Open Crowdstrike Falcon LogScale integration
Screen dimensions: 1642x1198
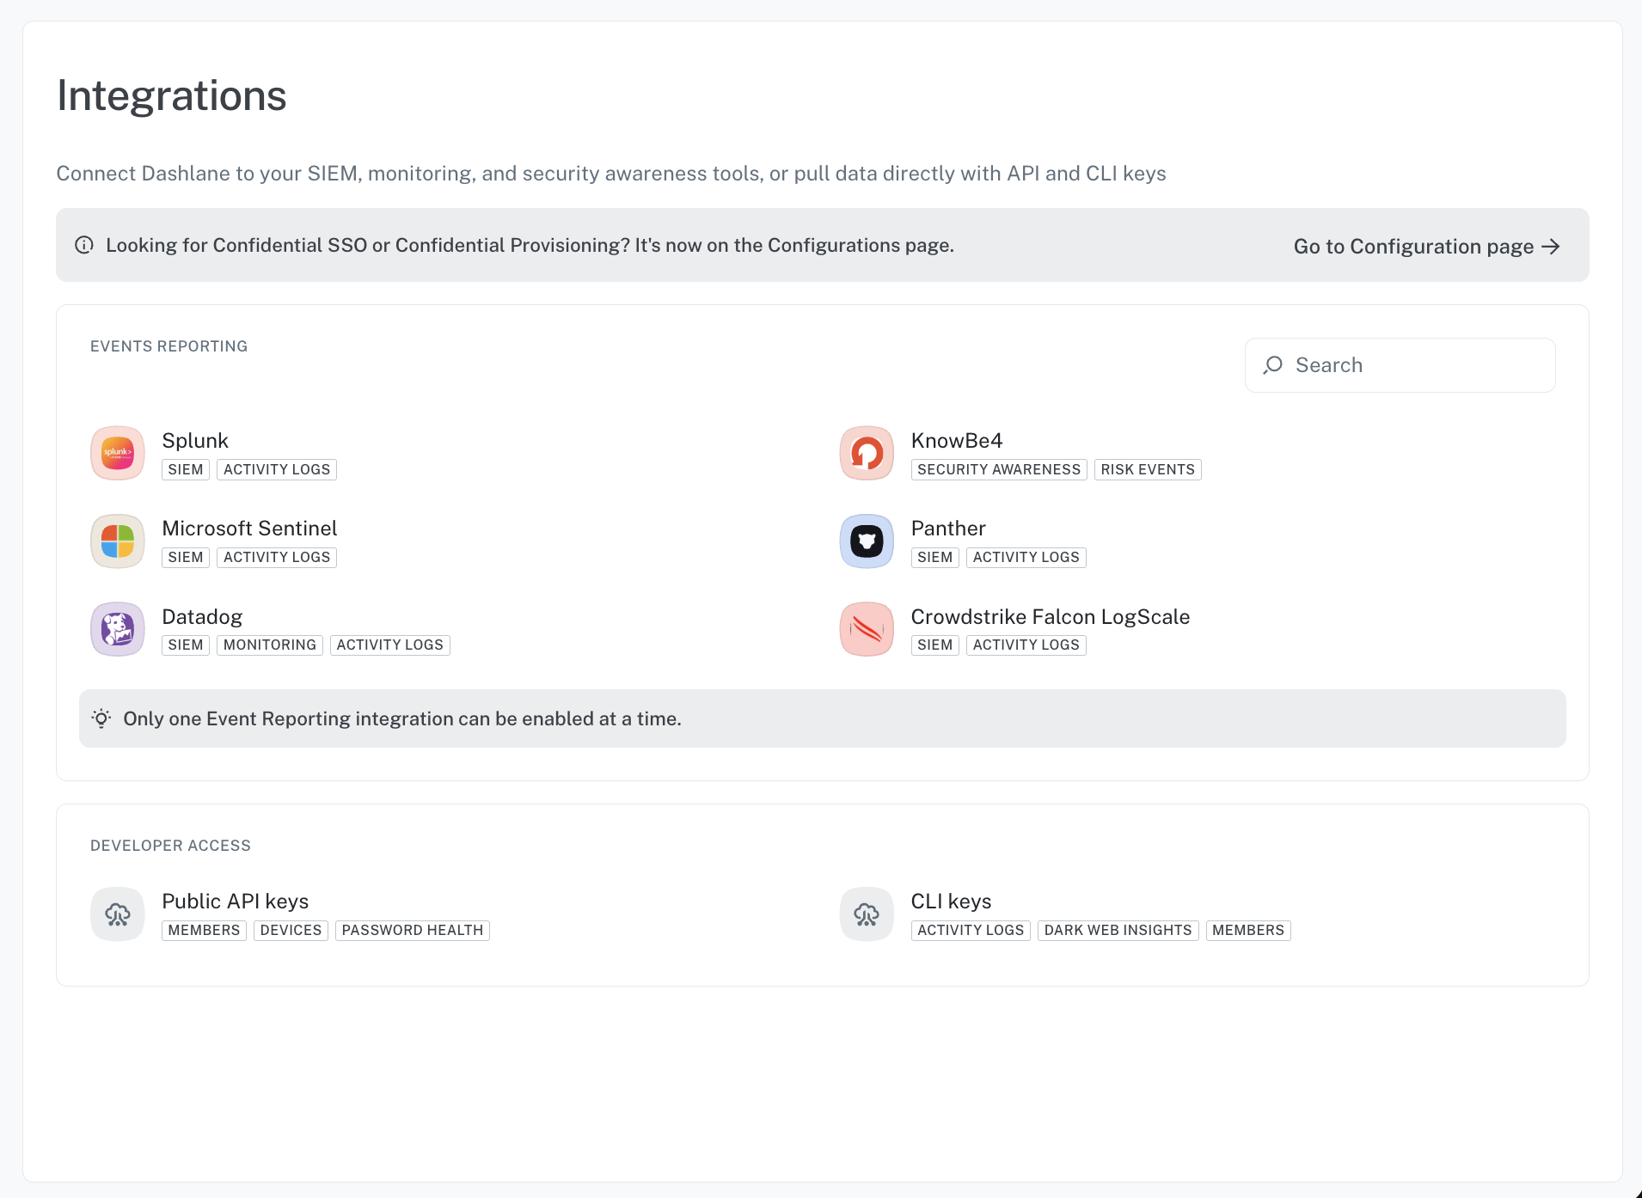click(1051, 617)
